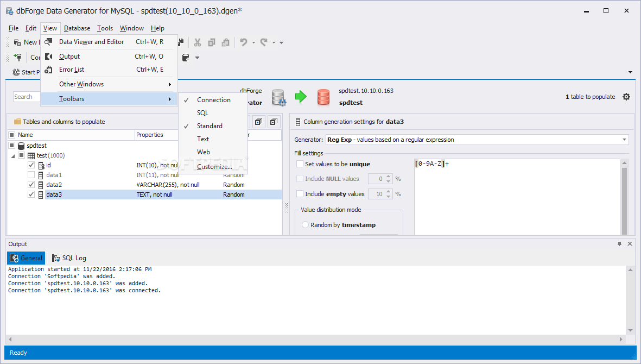Click the gray source database icon with gear
The width and height of the screenshot is (641, 364).
click(279, 97)
